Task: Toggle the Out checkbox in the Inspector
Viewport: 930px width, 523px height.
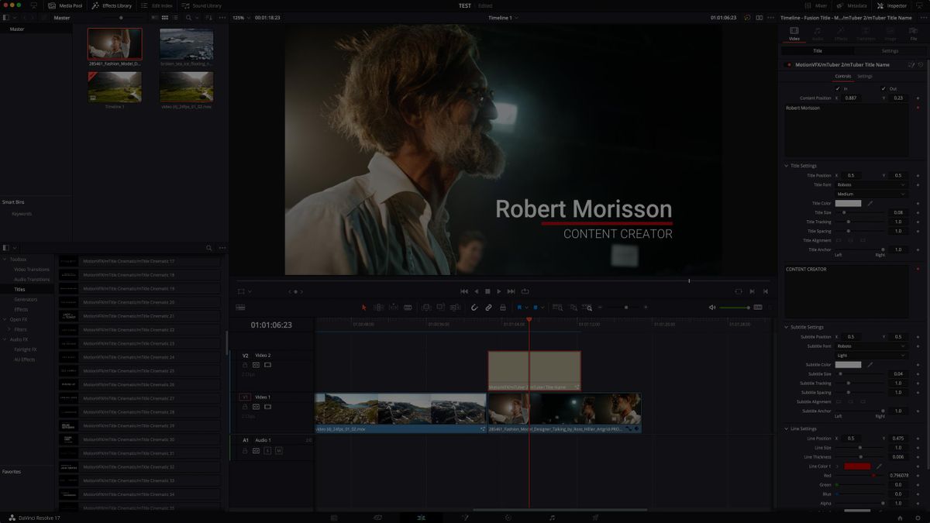Action: click(883, 88)
